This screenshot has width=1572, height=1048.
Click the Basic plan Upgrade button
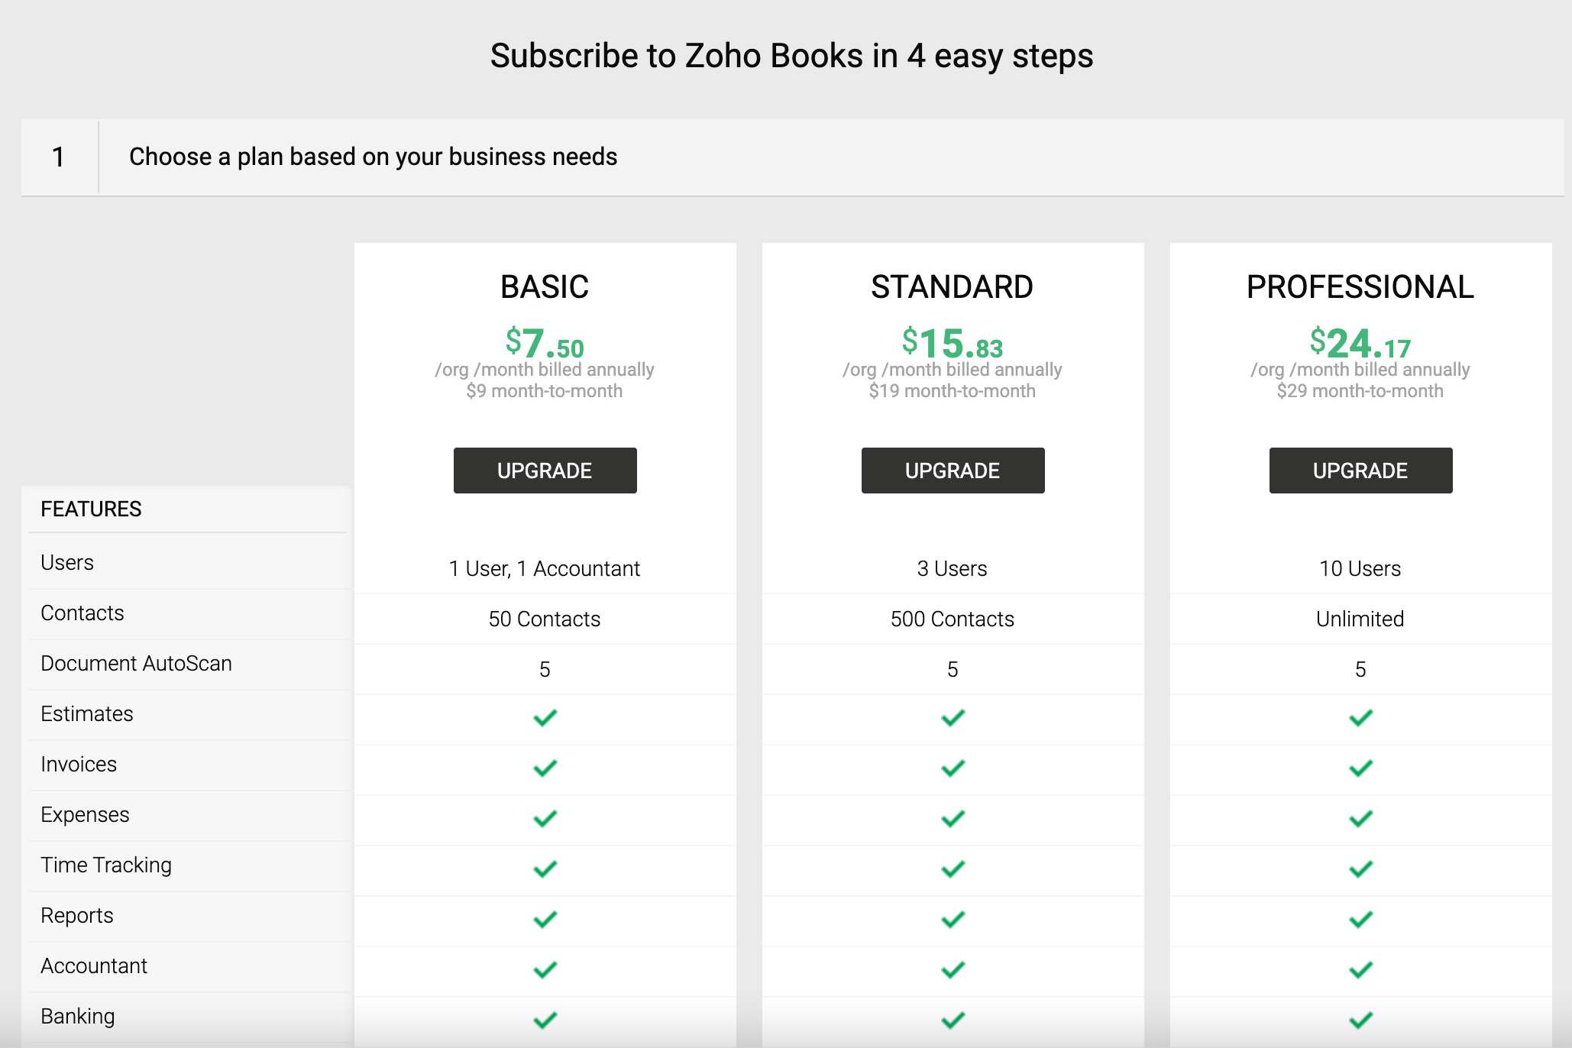pyautogui.click(x=545, y=471)
